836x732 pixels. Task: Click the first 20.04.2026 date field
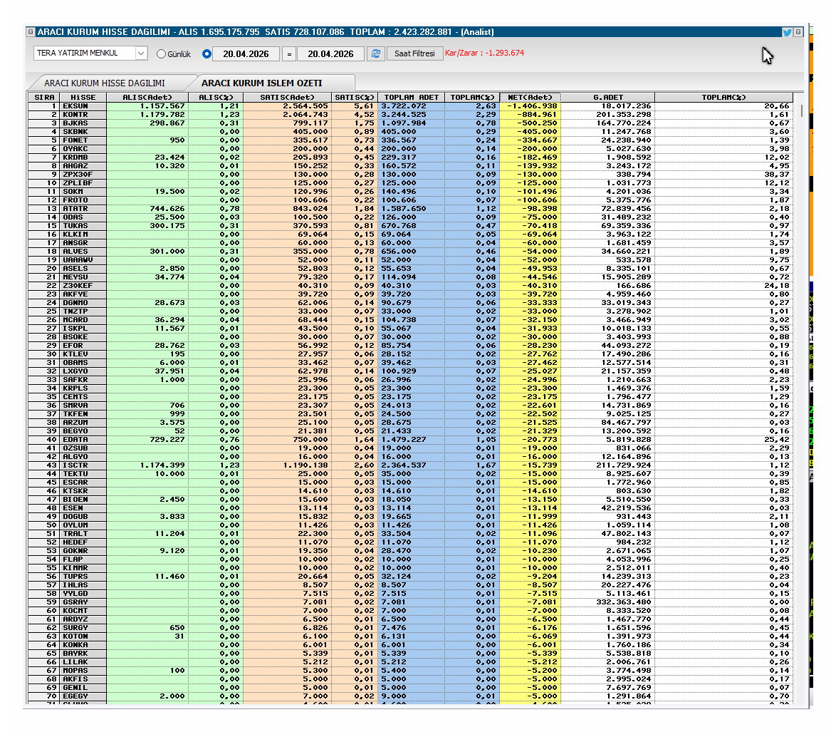point(247,53)
